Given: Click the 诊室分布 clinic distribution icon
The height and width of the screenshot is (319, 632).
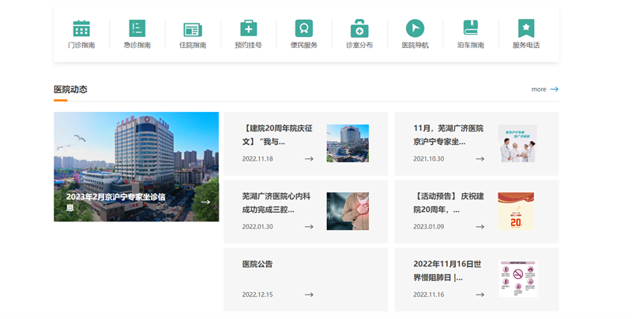Looking at the screenshot, I should pyautogui.click(x=359, y=28).
